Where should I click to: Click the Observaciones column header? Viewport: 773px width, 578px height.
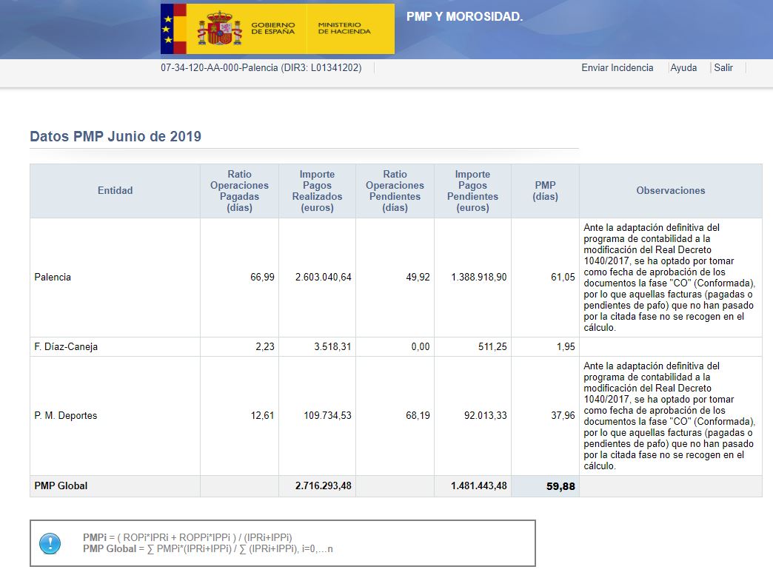point(670,191)
